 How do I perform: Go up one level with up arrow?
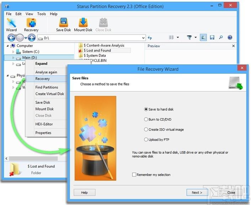coord(32,38)
